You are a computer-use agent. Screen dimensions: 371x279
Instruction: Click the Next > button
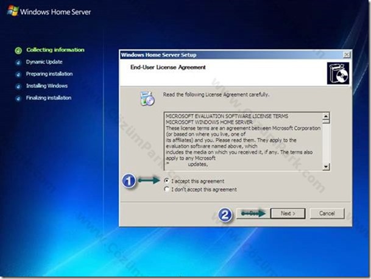click(x=288, y=213)
